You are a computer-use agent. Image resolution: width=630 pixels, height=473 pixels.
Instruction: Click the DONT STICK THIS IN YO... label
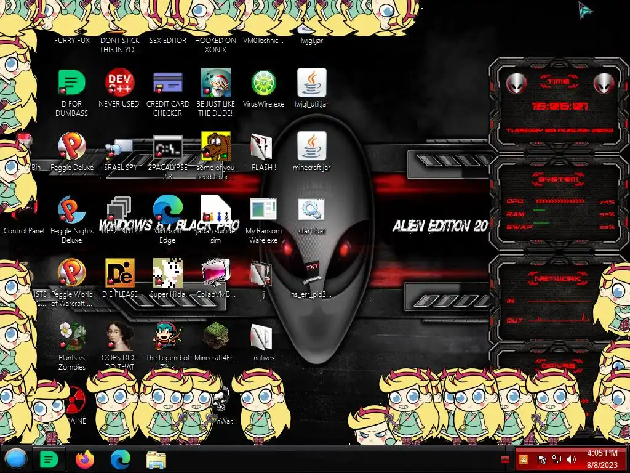[119, 45]
